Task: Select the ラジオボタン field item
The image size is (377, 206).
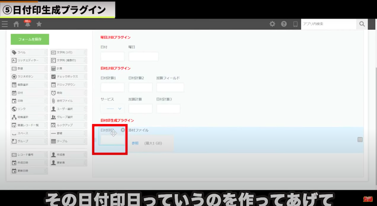Action: (29, 77)
